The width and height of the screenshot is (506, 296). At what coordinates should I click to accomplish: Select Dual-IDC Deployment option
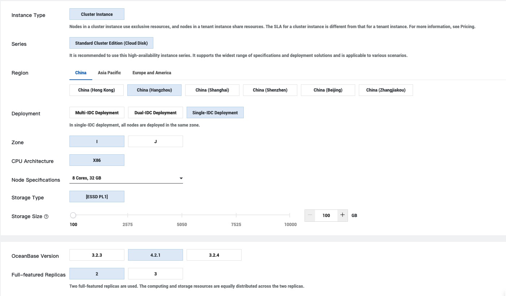click(155, 113)
